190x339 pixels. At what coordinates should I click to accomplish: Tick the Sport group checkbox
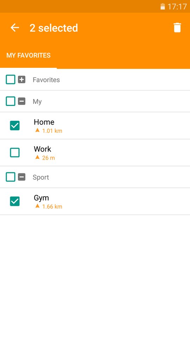(x=10, y=177)
